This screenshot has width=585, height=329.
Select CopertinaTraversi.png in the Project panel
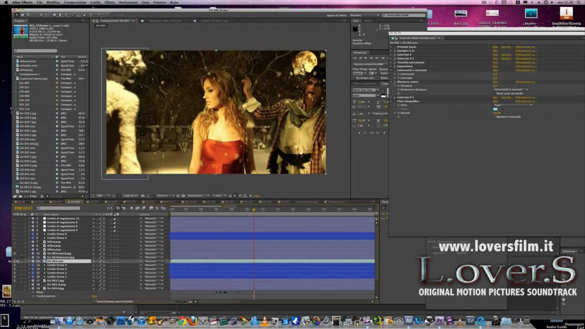click(x=33, y=79)
